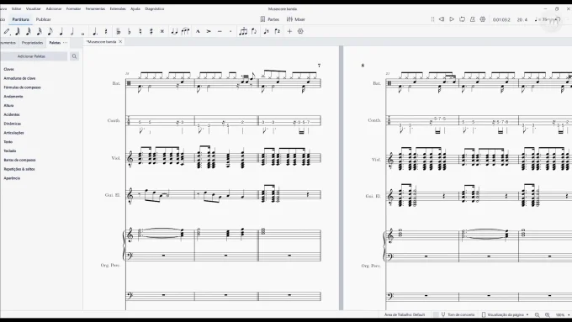Viewport: 572px width, 322px height.
Task: Apply sharp accidental
Action: (151, 31)
